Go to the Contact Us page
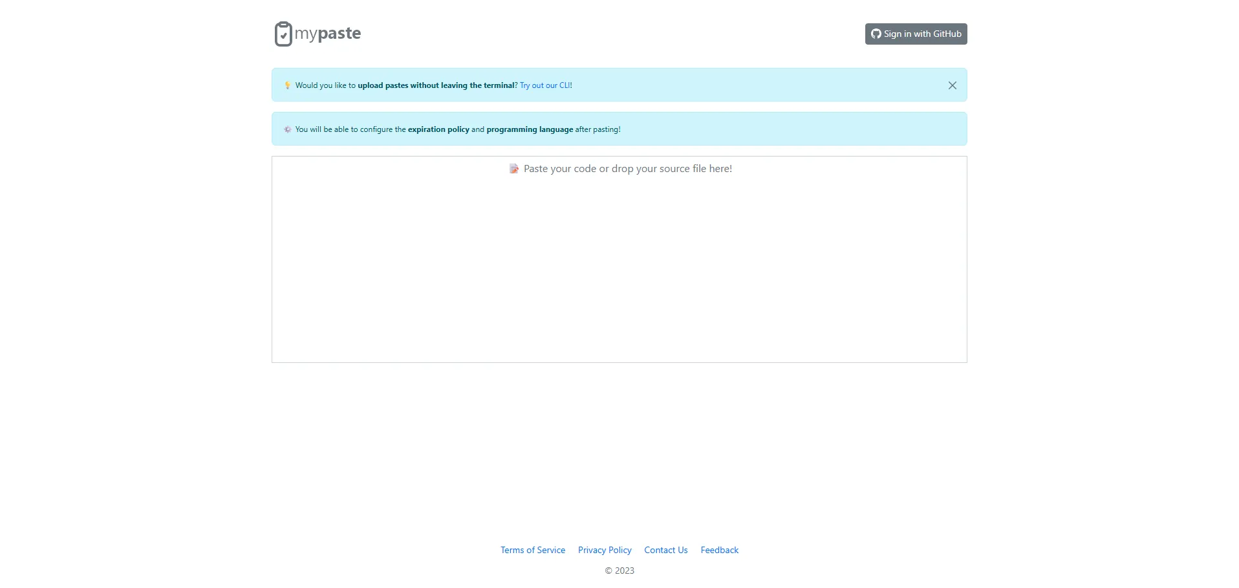This screenshot has height=588, width=1239. tap(665, 550)
